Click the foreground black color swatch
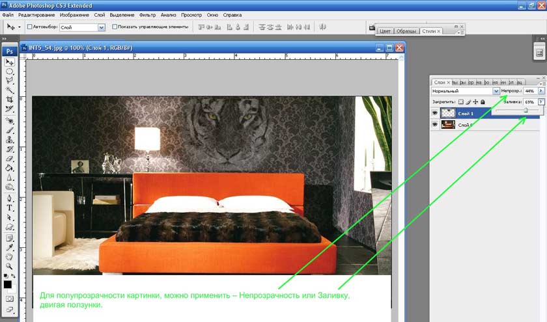 pos(8,285)
